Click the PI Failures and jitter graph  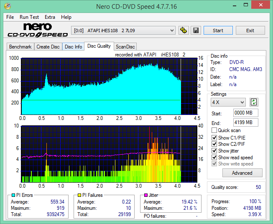[x=109, y=154]
